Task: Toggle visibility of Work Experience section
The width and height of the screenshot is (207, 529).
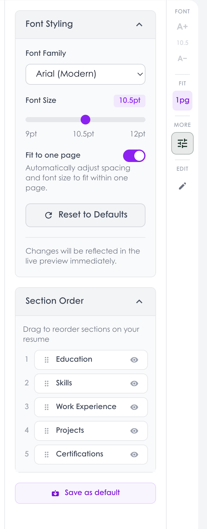Action: coord(134,407)
